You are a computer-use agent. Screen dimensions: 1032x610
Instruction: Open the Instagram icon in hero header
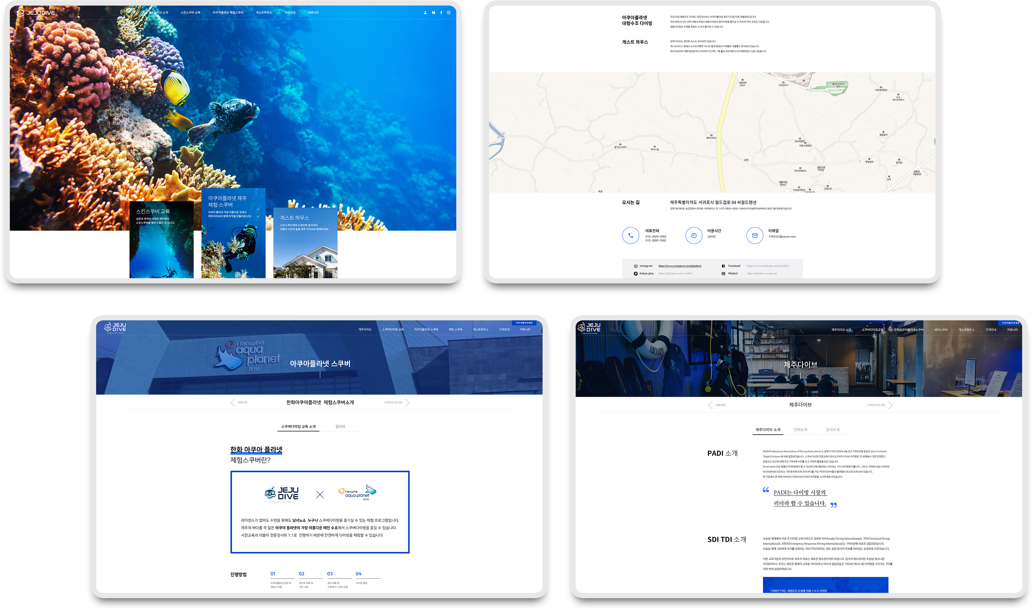[449, 13]
